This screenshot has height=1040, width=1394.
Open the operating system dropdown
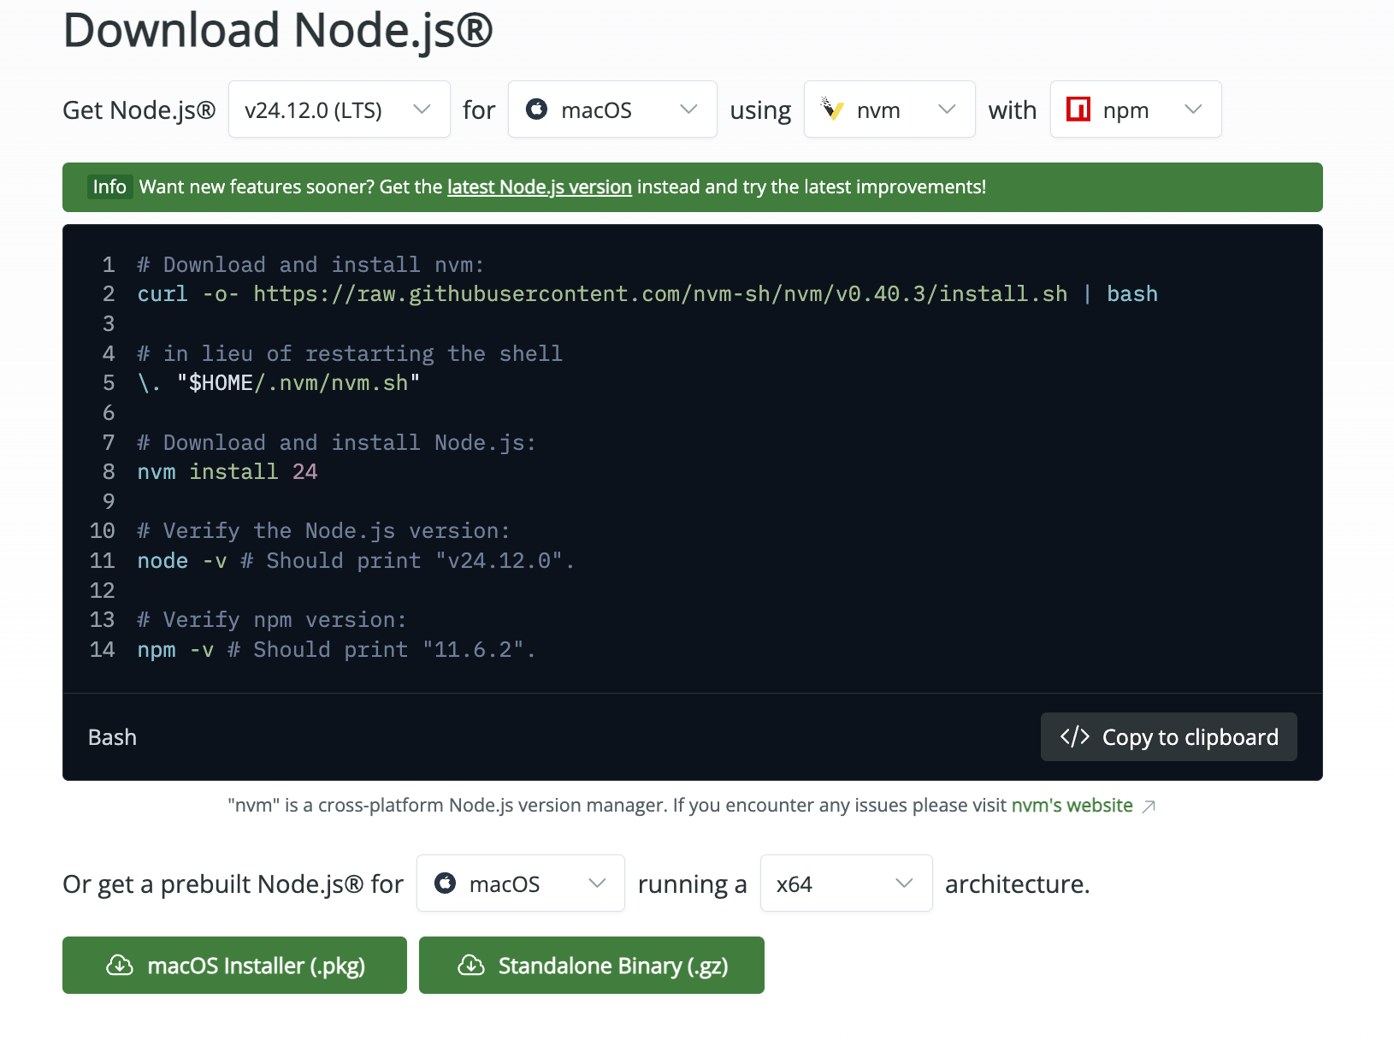click(611, 109)
